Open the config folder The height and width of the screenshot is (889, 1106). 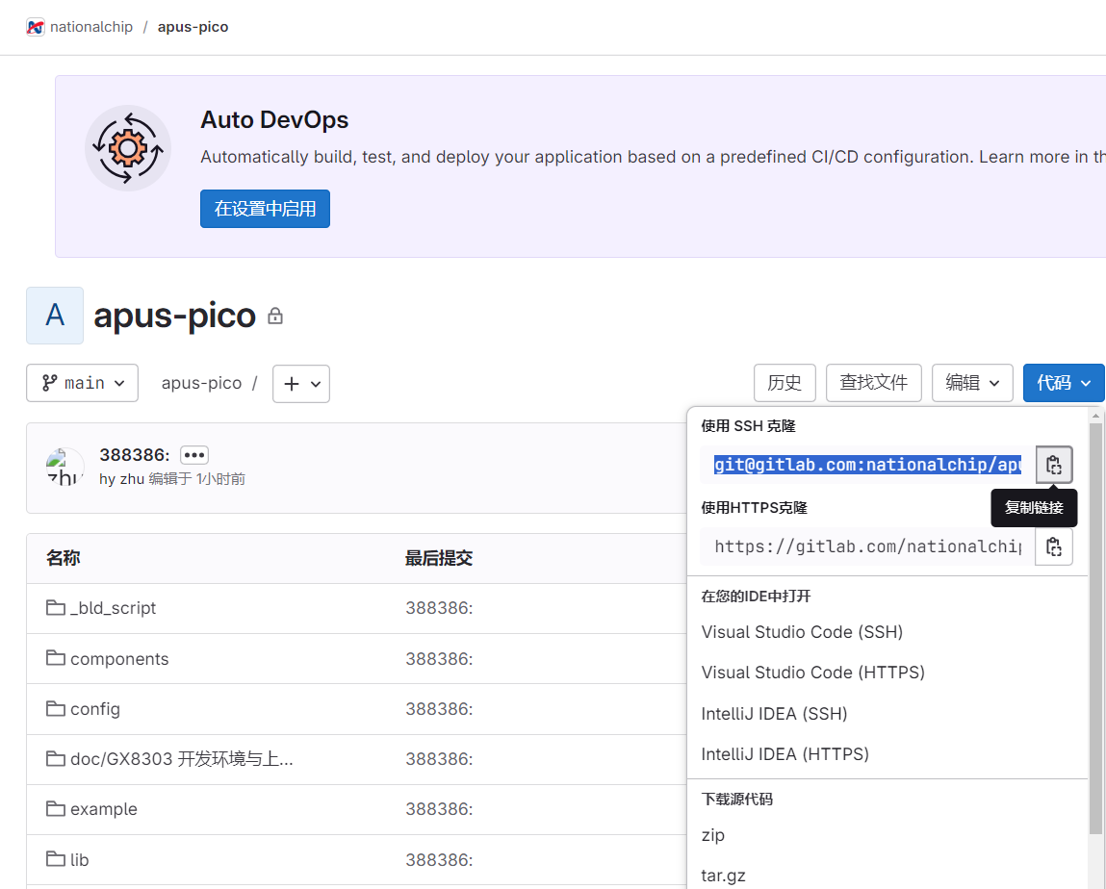[x=95, y=708]
